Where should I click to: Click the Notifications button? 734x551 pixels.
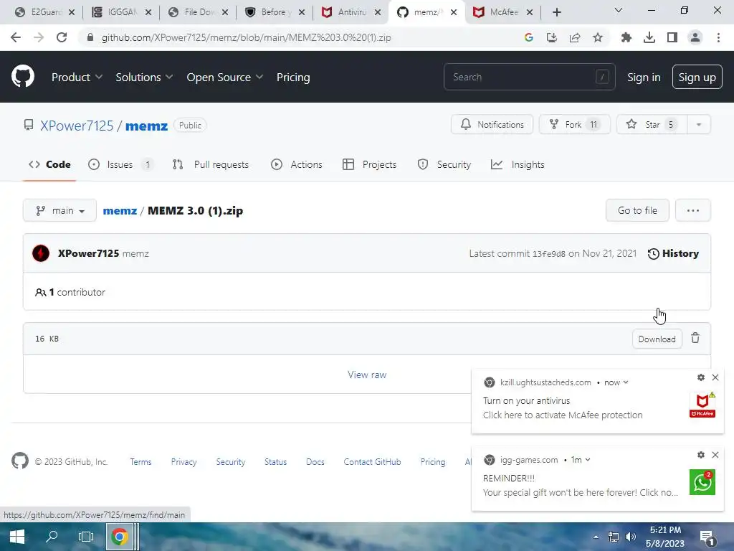(492, 125)
